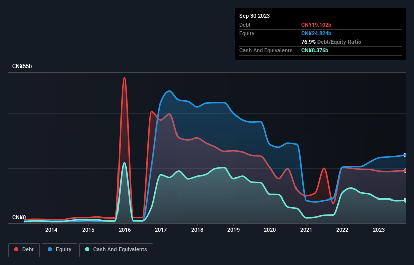Screen dimensions: 414x265
Task: Click the 2016 x-axis label
Action: coord(125,230)
